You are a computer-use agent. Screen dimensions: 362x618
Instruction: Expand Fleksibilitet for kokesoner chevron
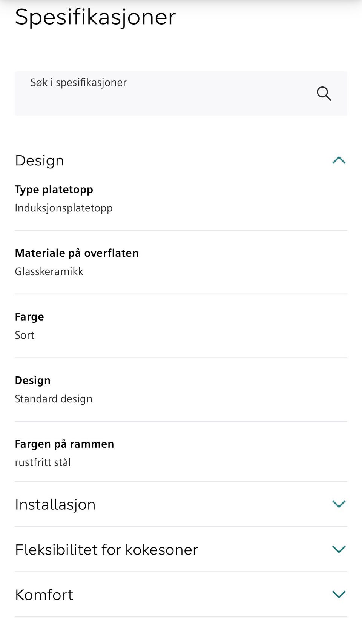pos(339,549)
